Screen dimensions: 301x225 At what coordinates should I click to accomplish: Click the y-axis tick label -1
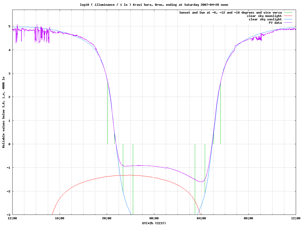pyautogui.click(x=9, y=168)
